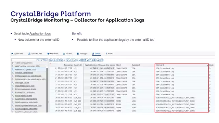
Task: Open ABAP runtime errors (ver.006) table
Action: 27,66
